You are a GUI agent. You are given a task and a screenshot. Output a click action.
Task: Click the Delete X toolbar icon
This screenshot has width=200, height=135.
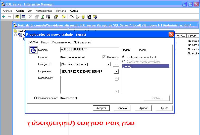pyautogui.click(x=31, y=17)
